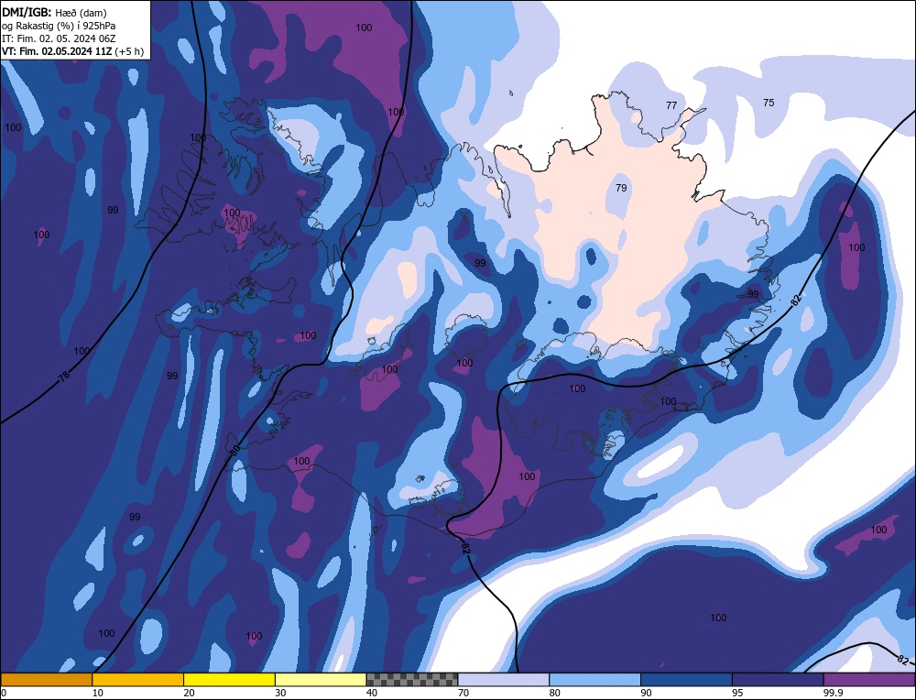Click the '95' legend tick label
Viewport: 916px width, 700px height.
click(737, 693)
